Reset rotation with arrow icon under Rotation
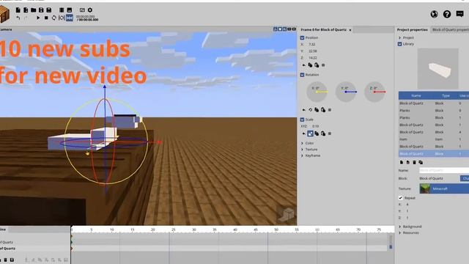Image resolution: width=469 pixels, height=264 pixels. [x=304, y=110]
